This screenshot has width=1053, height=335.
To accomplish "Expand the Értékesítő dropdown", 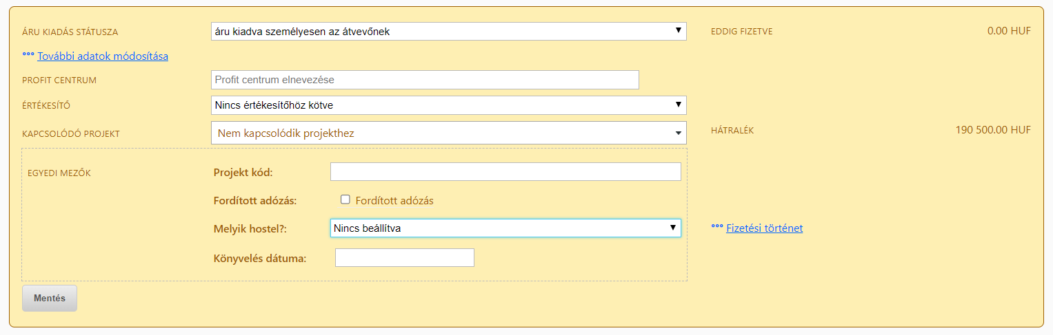I will click(449, 105).
